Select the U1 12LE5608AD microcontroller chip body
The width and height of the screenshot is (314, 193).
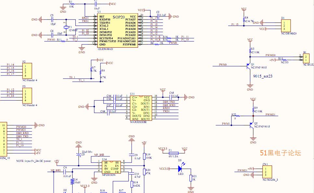[x=118, y=30]
